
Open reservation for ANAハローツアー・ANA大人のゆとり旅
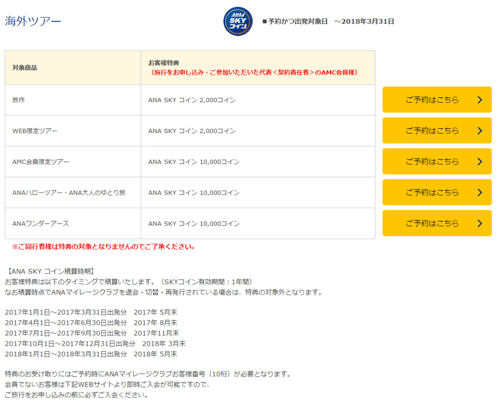pyautogui.click(x=432, y=193)
